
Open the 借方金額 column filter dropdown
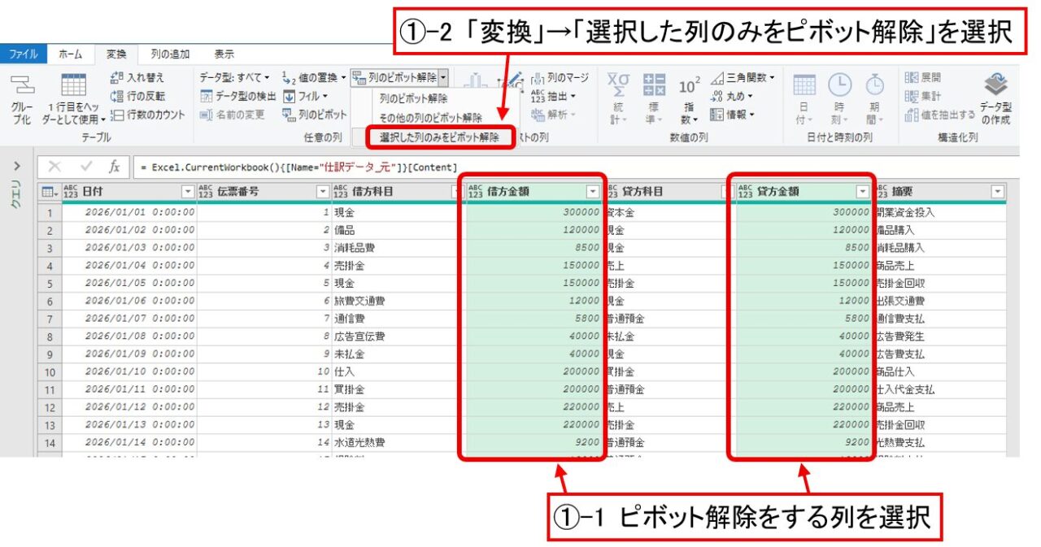(591, 192)
